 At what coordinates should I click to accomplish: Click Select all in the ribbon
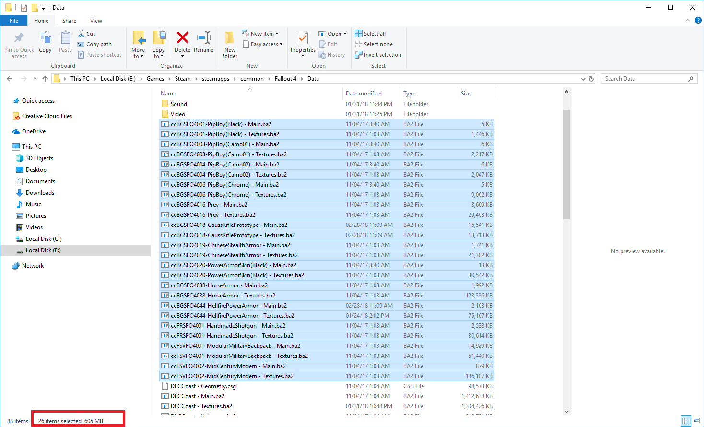tap(370, 34)
